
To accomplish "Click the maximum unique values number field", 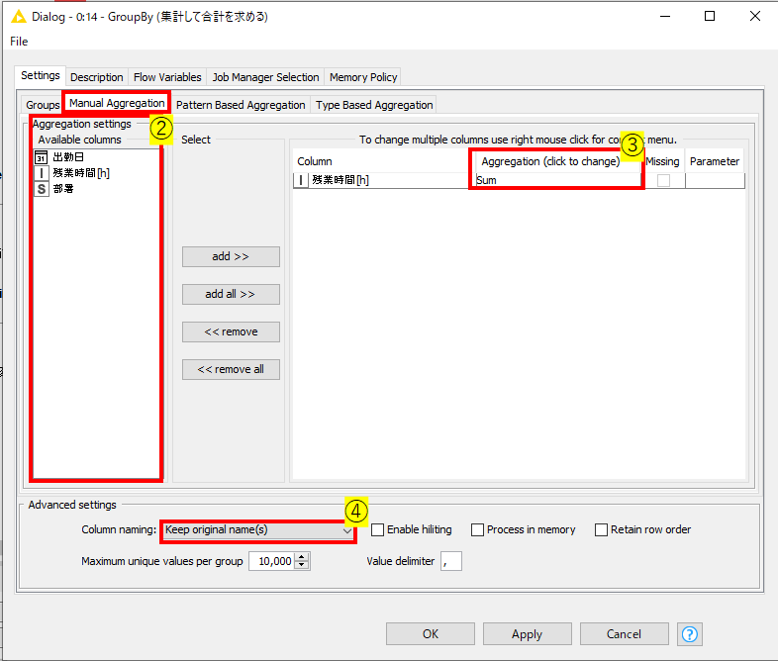I will [272, 561].
